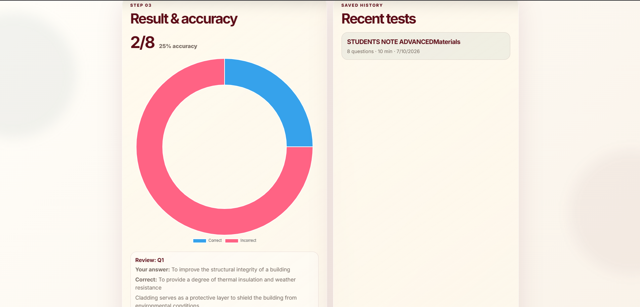This screenshot has width=640, height=307.
Task: Click the 25% accuracy label
Action: [178, 46]
